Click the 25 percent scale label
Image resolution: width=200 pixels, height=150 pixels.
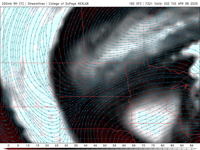coord(57,145)
